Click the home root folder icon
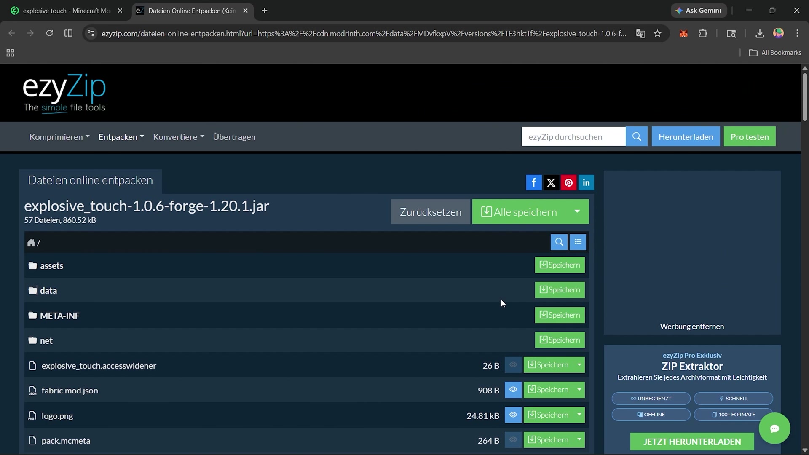 tap(31, 243)
